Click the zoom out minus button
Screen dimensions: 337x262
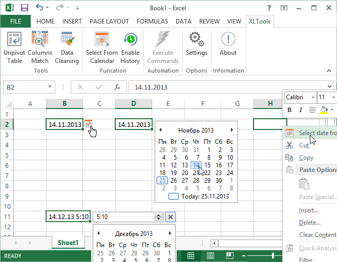pos(243,255)
